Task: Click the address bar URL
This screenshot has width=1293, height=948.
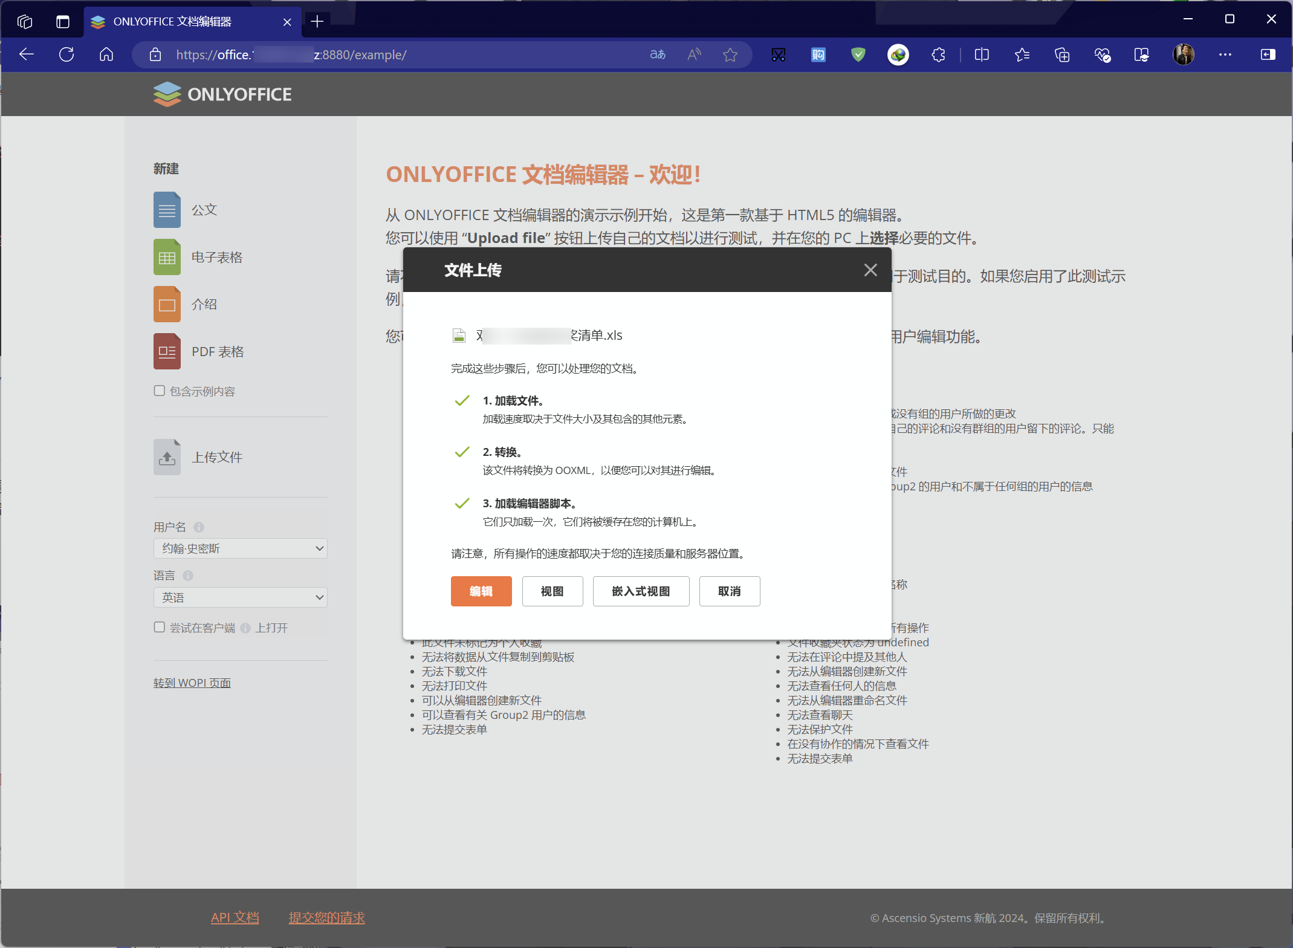Action: click(291, 55)
